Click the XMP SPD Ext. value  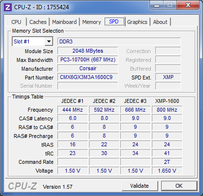click(168, 77)
